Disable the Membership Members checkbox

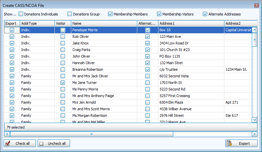click(111, 14)
